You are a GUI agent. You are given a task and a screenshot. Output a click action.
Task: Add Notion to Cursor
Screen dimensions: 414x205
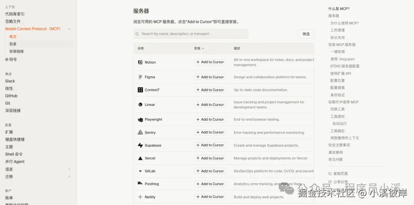pyautogui.click(x=210, y=62)
